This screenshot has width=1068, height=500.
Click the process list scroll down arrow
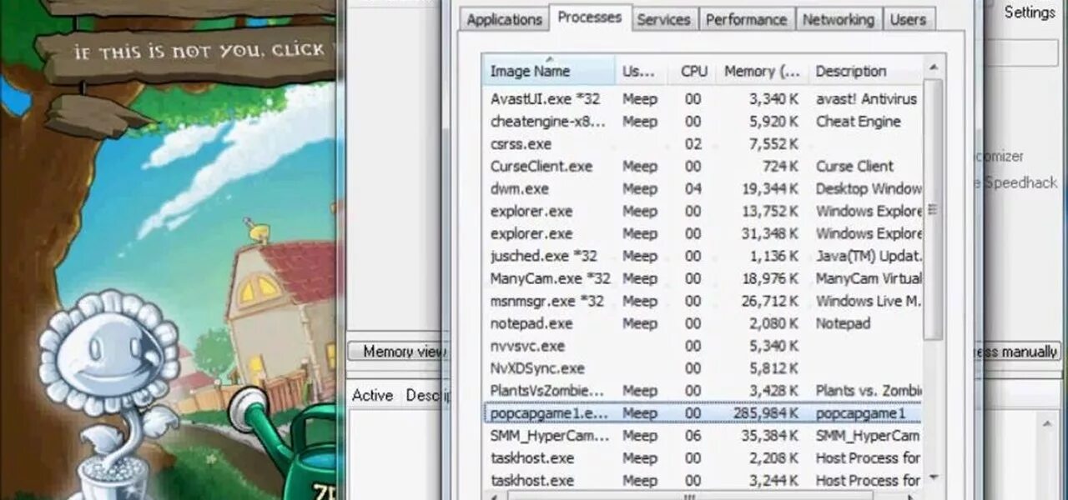pyautogui.click(x=933, y=477)
